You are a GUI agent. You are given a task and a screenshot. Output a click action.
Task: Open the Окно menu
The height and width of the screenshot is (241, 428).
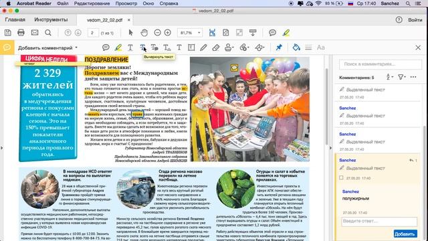pyautogui.click(x=148, y=3)
